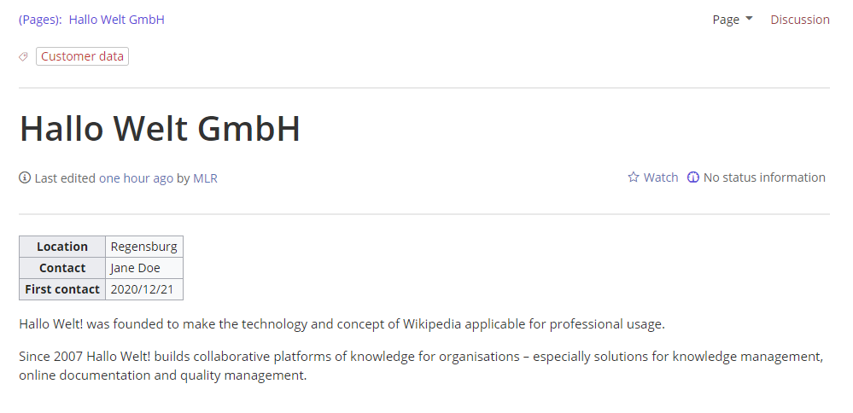Click the Hallo Welt GmbH breadcrumb link
The image size is (853, 413).
tap(117, 20)
